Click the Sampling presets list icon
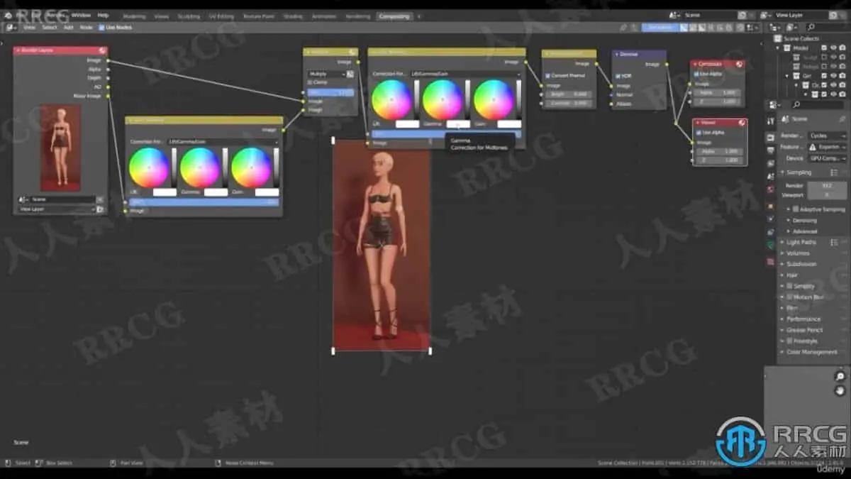The image size is (851, 479). point(835,172)
